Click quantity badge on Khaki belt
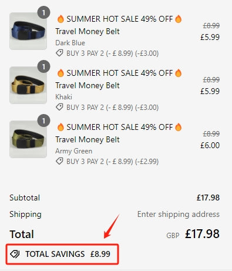 [x=43, y=66]
